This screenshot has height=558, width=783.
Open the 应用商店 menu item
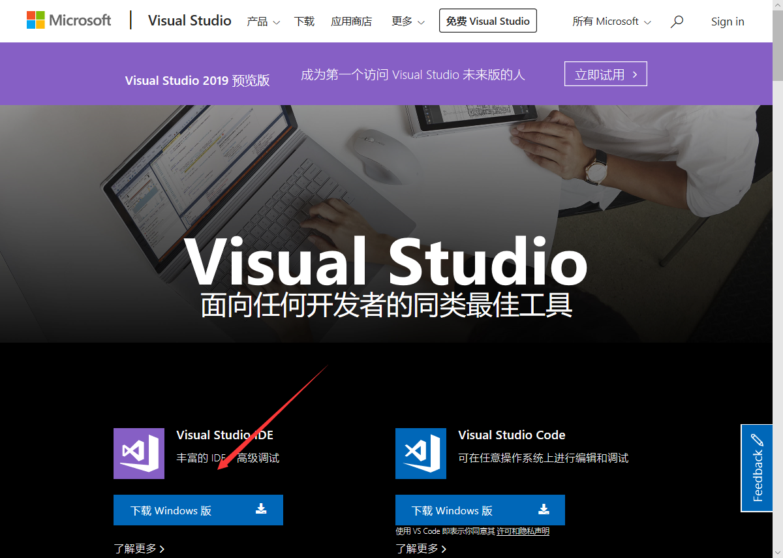[x=351, y=22]
